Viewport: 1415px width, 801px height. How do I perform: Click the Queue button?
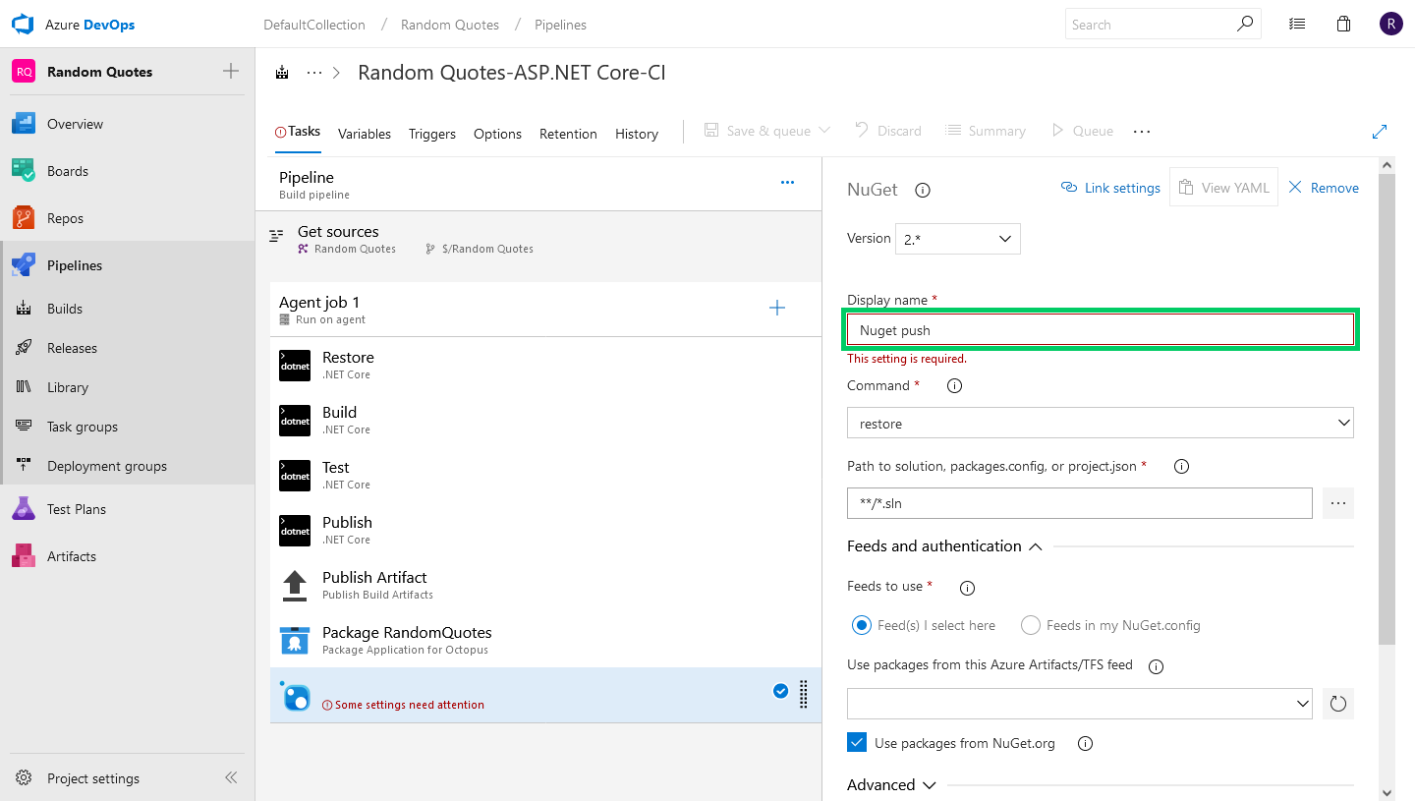(1082, 131)
